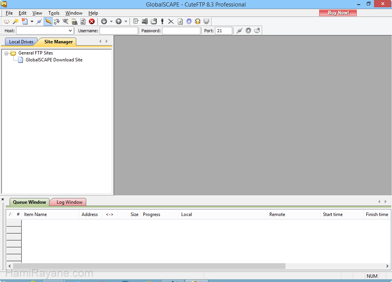The width and height of the screenshot is (392, 282).
Task: Click the Quick Connect bar connect plug icon
Action: pyautogui.click(x=239, y=31)
